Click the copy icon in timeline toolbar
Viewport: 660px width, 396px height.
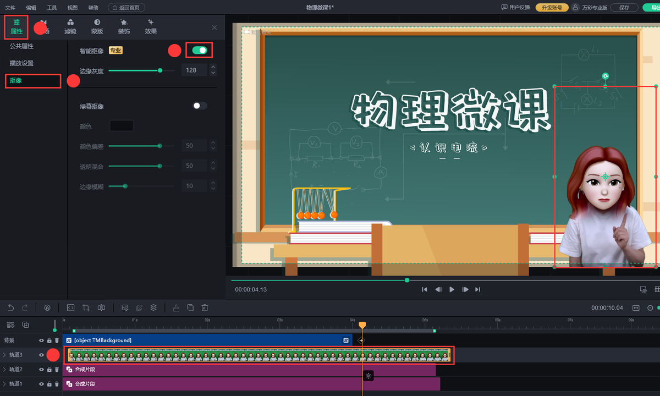190,308
